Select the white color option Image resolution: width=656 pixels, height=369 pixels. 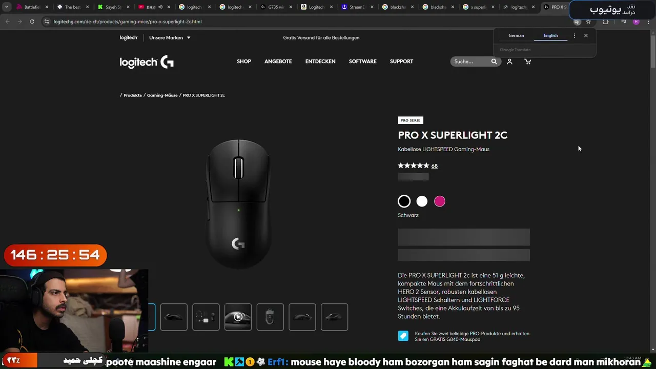point(422,201)
